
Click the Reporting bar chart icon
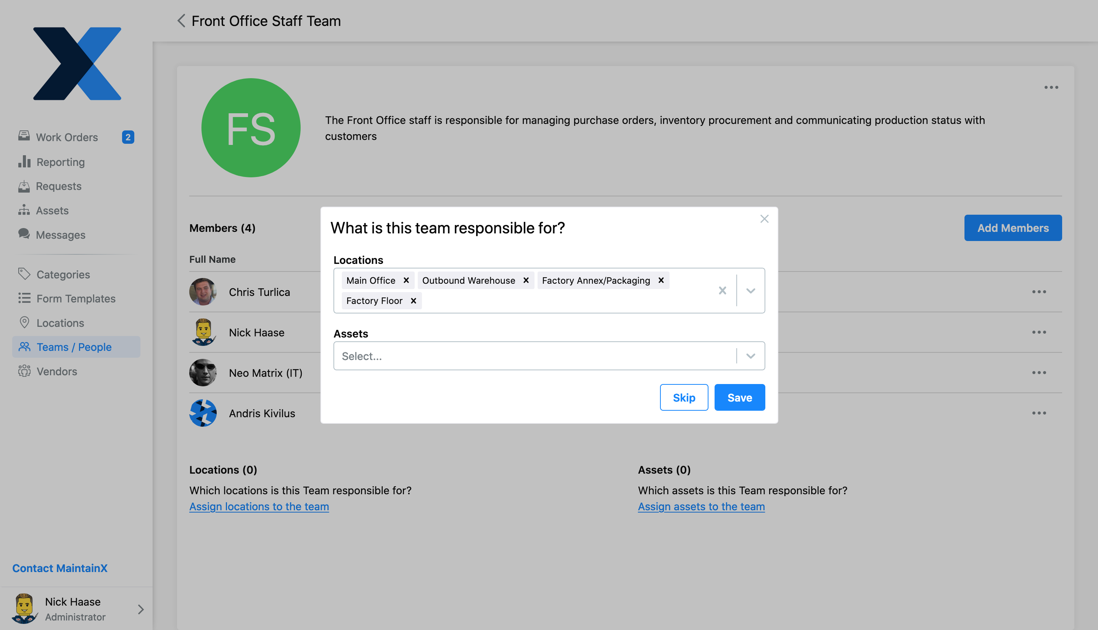[24, 161]
